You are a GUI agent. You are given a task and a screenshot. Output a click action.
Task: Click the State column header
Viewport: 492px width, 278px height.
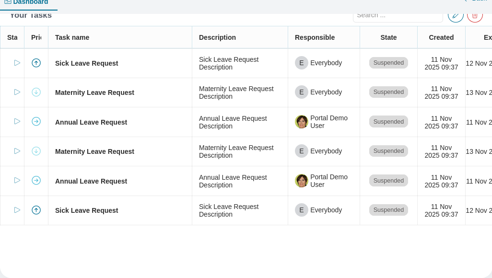pyautogui.click(x=388, y=37)
